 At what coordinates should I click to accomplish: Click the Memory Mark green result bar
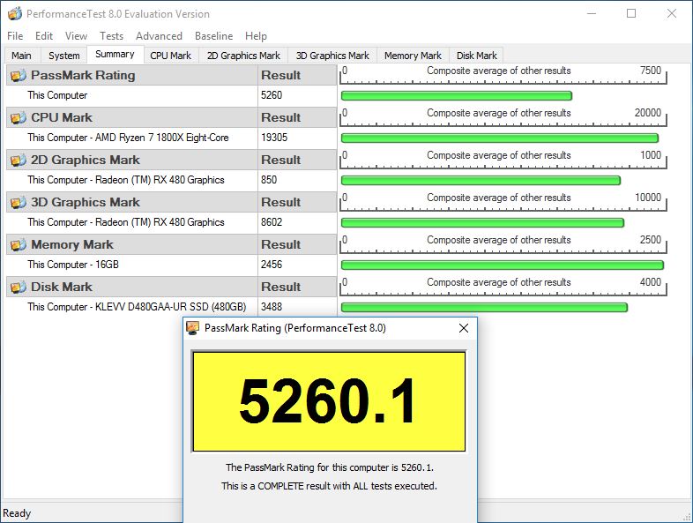pyautogui.click(x=503, y=265)
